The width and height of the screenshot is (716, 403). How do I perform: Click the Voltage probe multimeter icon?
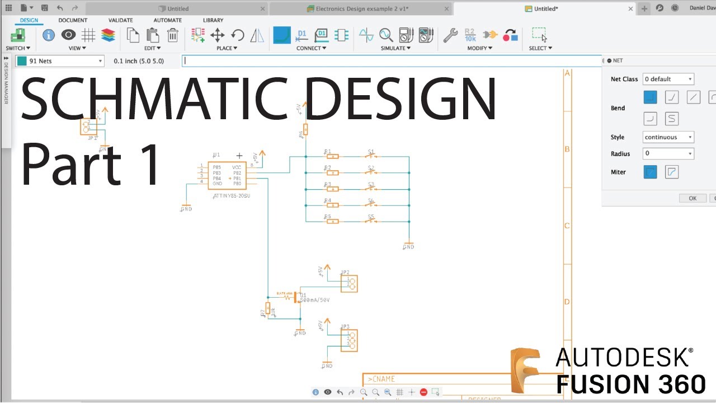point(406,35)
